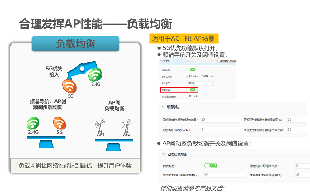Click the AP1 antenna tower icon

(101, 125)
